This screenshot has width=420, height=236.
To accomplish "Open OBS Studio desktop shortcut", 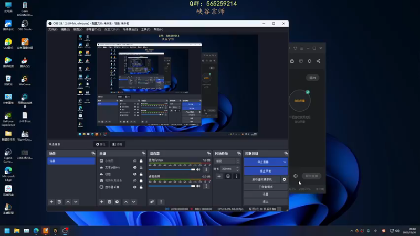I will click(x=25, y=26).
